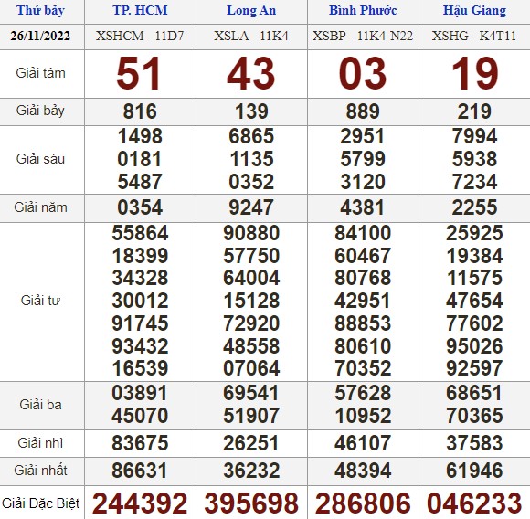Viewport: 530px width, 519px height.
Task: Click Bình Phước special prize 286806
Action: coord(363,503)
